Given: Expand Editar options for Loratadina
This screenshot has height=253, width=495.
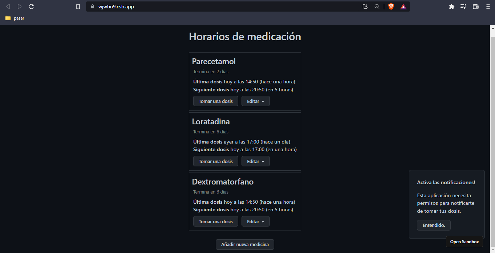Looking at the screenshot, I should [255, 161].
